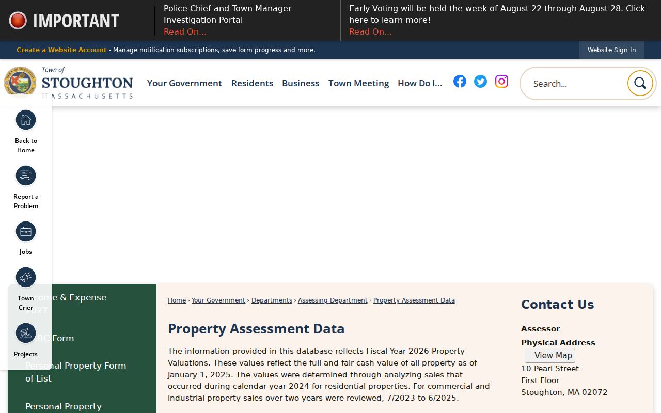The image size is (661, 413).
Task: Click the Property Assessment Data breadcrumb
Action: [414, 300]
